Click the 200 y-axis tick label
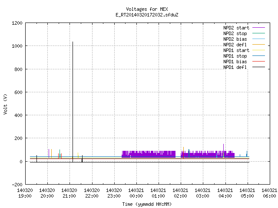 click(18, 139)
